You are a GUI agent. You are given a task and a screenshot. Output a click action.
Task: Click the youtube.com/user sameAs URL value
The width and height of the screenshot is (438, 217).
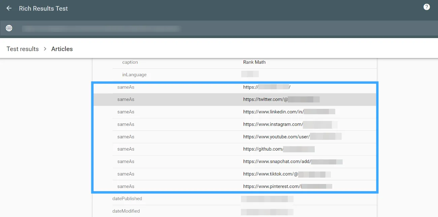[x=292, y=137]
